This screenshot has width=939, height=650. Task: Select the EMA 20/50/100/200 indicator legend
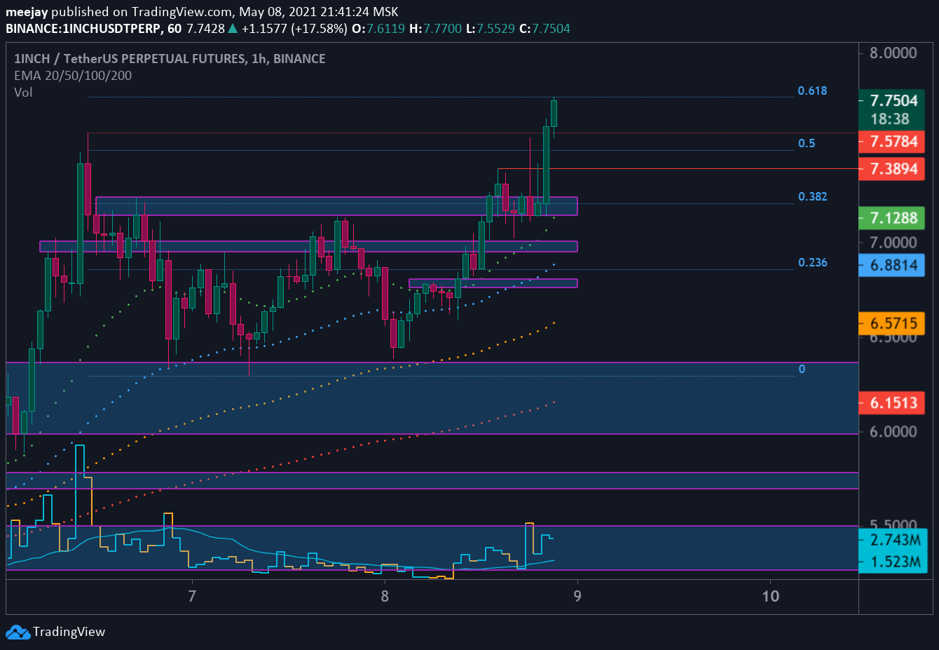click(x=73, y=76)
